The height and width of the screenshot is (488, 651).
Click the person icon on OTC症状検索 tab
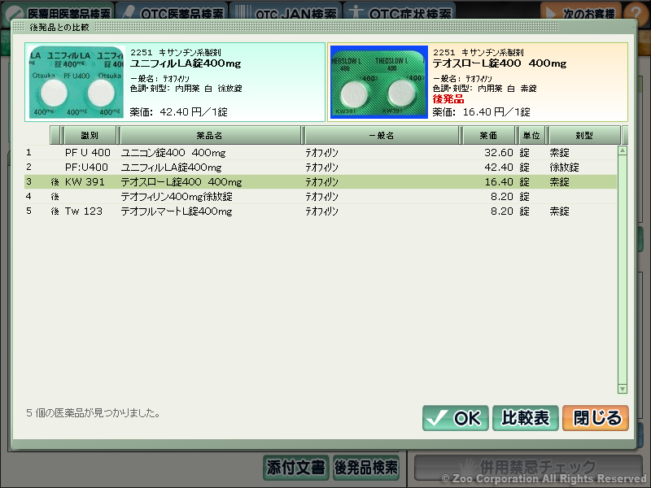tap(356, 13)
